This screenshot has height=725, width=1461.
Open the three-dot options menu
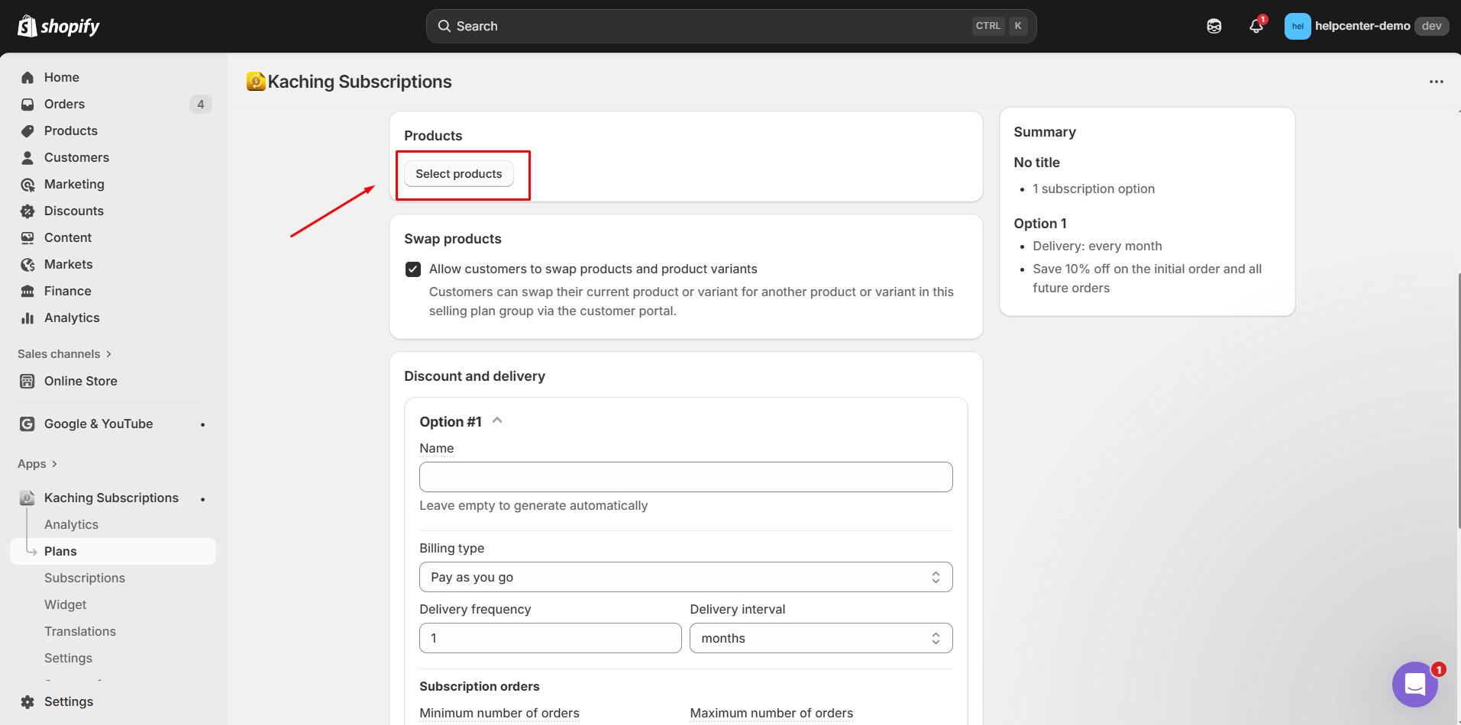[x=1437, y=82]
